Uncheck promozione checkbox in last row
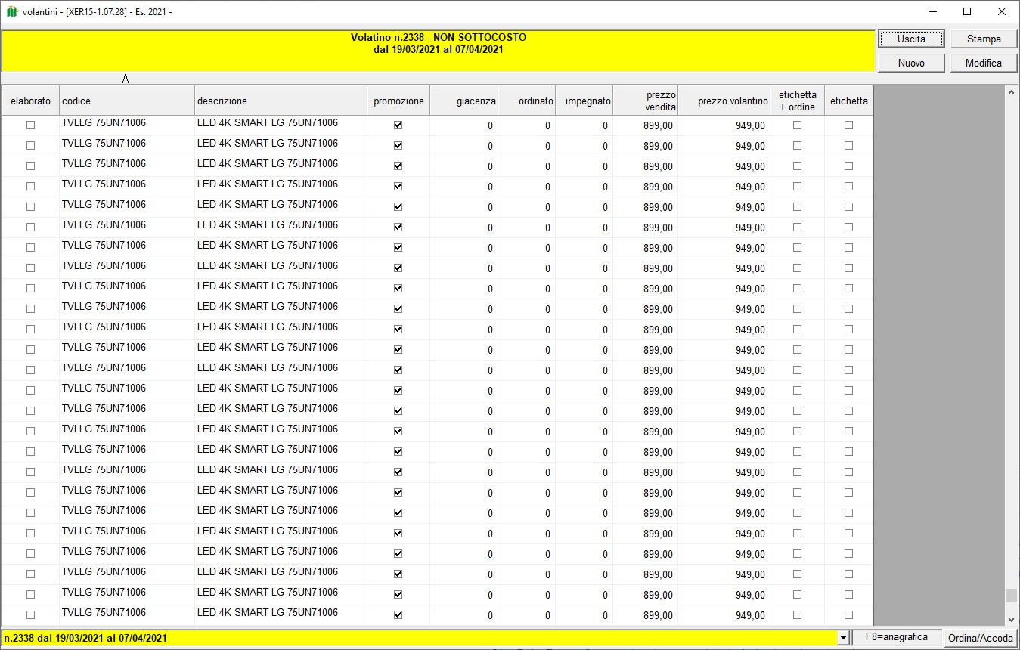Viewport: 1020px width, 650px height. pos(398,615)
